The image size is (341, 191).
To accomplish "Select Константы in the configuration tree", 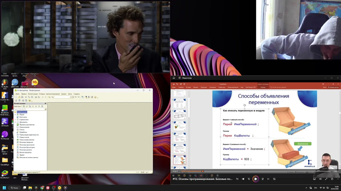I will [23, 117].
